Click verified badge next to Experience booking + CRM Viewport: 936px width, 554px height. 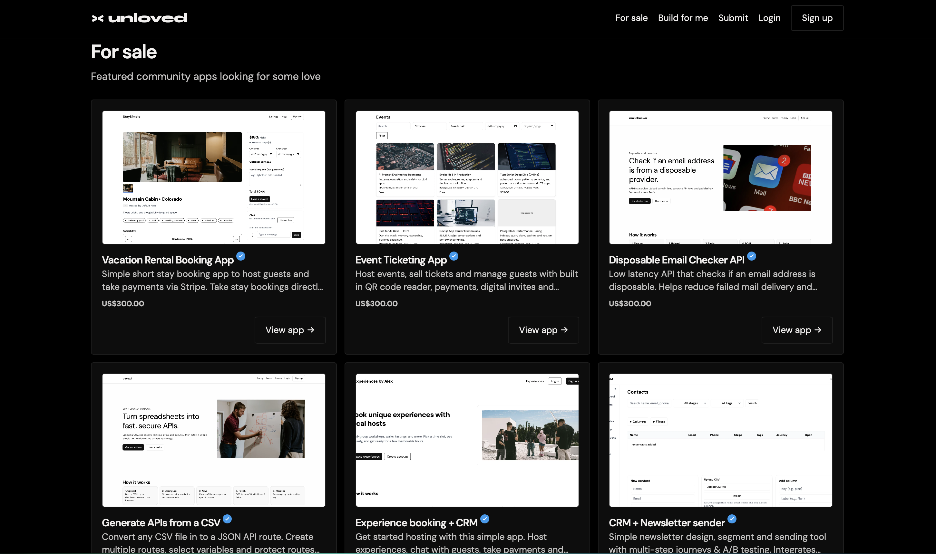point(485,519)
